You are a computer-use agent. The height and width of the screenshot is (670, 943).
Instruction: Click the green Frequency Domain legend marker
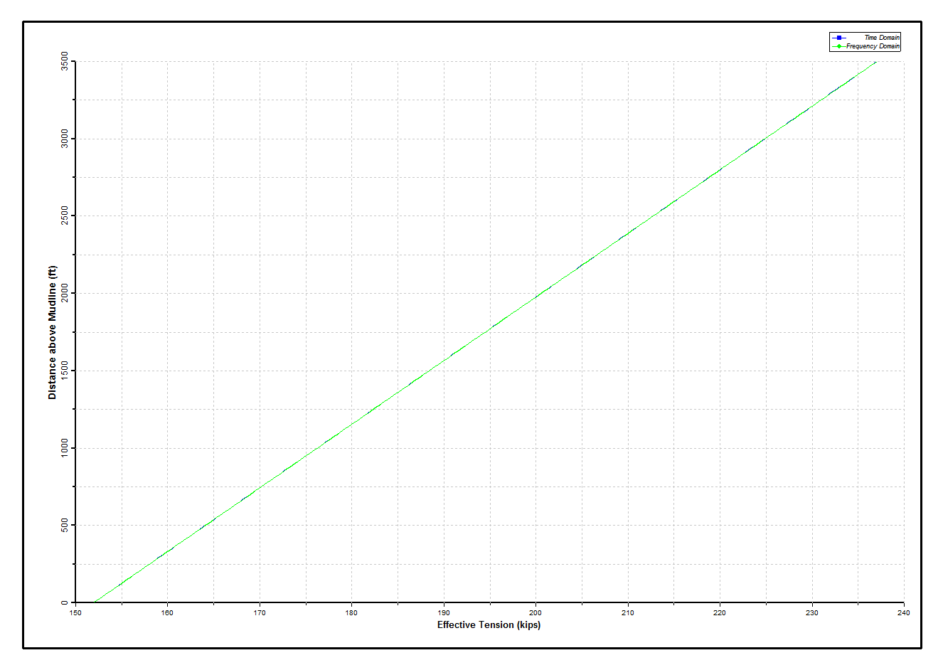tap(838, 46)
